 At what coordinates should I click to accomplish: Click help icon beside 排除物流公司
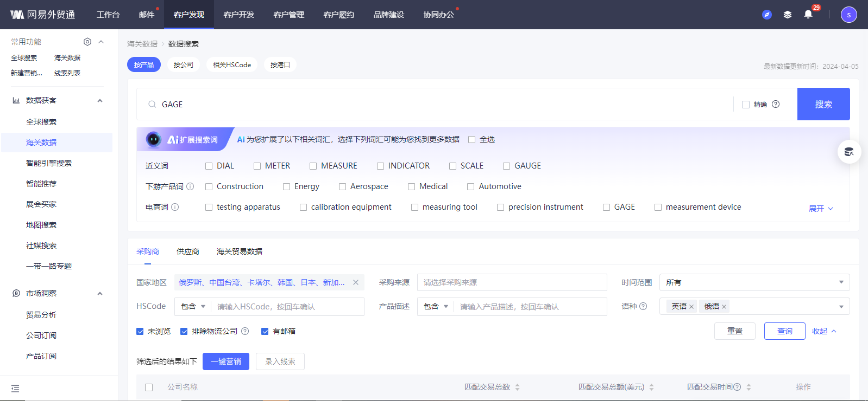point(245,331)
